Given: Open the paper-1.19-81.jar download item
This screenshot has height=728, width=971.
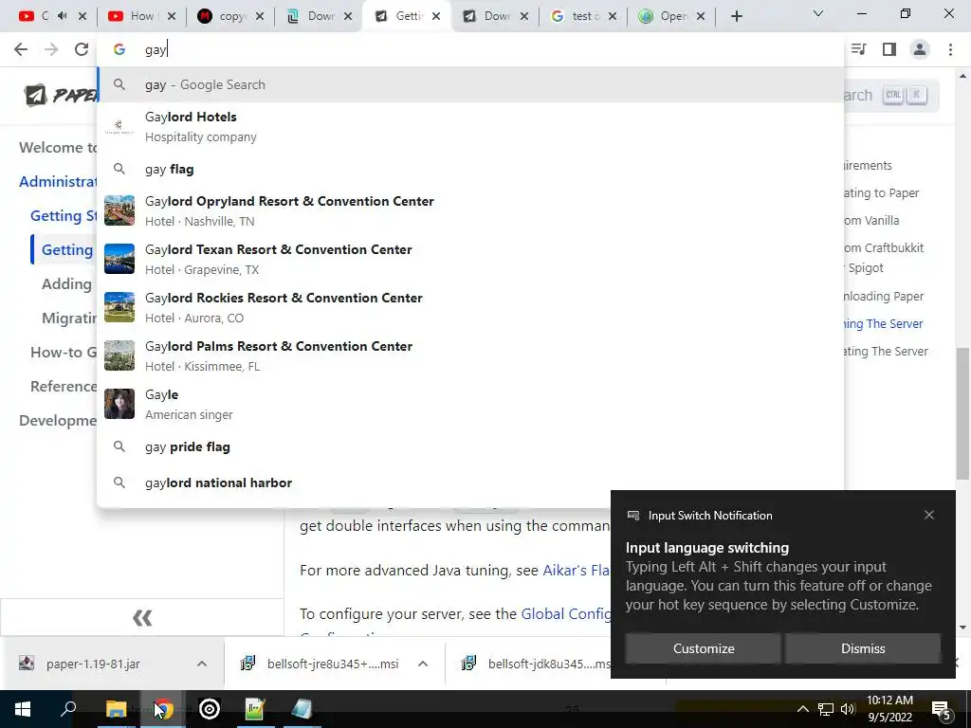Looking at the screenshot, I should click(x=93, y=664).
